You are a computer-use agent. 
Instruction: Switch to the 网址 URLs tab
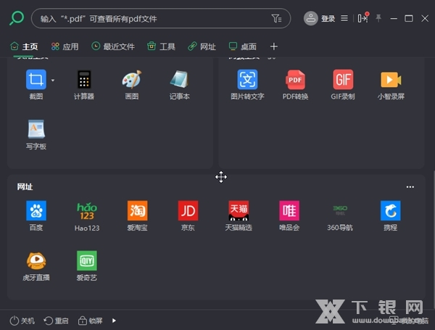click(x=202, y=46)
